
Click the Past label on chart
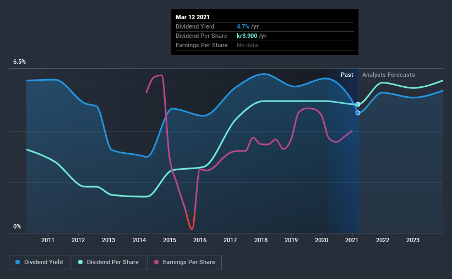click(347, 75)
